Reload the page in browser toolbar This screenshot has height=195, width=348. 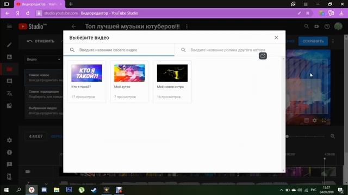pyautogui.click(x=28, y=13)
